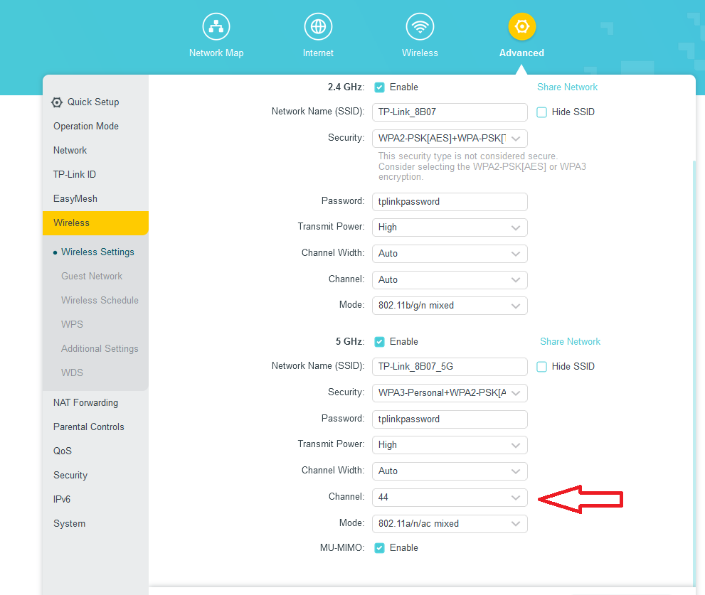This screenshot has height=595, width=705.
Task: Open the Wireless Wi-Fi icon
Action: [x=420, y=28]
